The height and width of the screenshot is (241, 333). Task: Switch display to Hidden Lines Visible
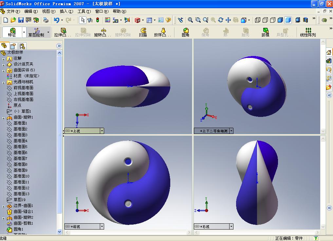click(x=265, y=20)
